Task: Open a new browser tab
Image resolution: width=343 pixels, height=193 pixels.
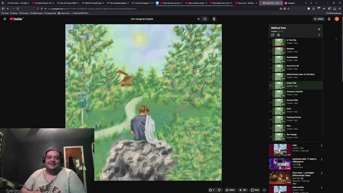Action: pyautogui.click(x=311, y=3)
